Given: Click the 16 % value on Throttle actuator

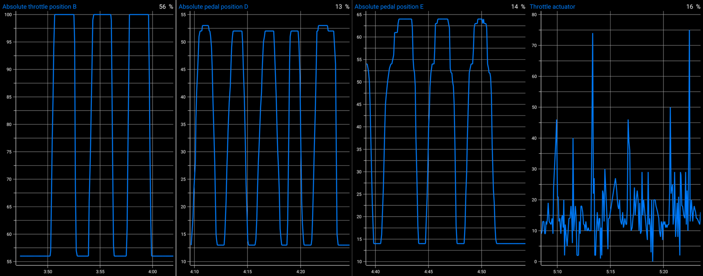Looking at the screenshot, I should (693, 7).
